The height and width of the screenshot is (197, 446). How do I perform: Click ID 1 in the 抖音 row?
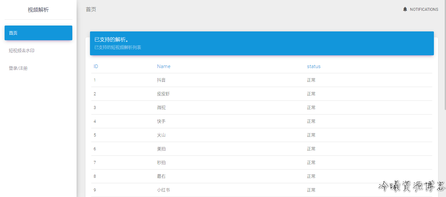pyautogui.click(x=95, y=80)
